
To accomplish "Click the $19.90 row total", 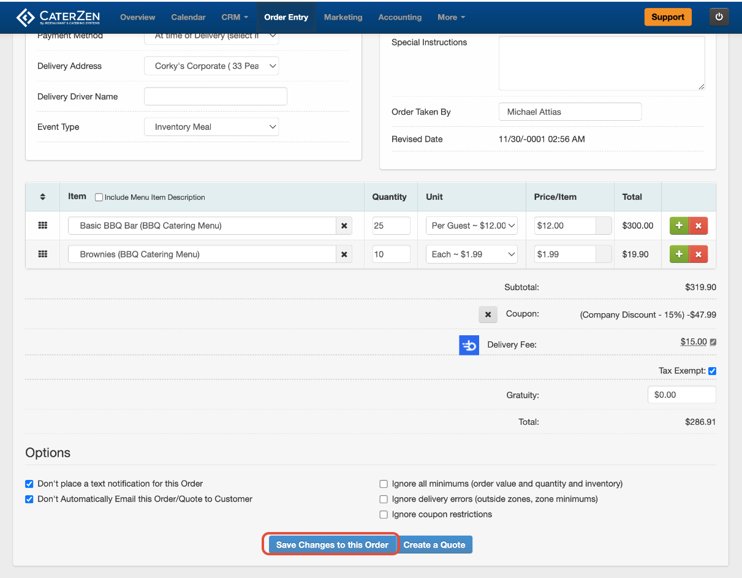I will coord(635,254).
